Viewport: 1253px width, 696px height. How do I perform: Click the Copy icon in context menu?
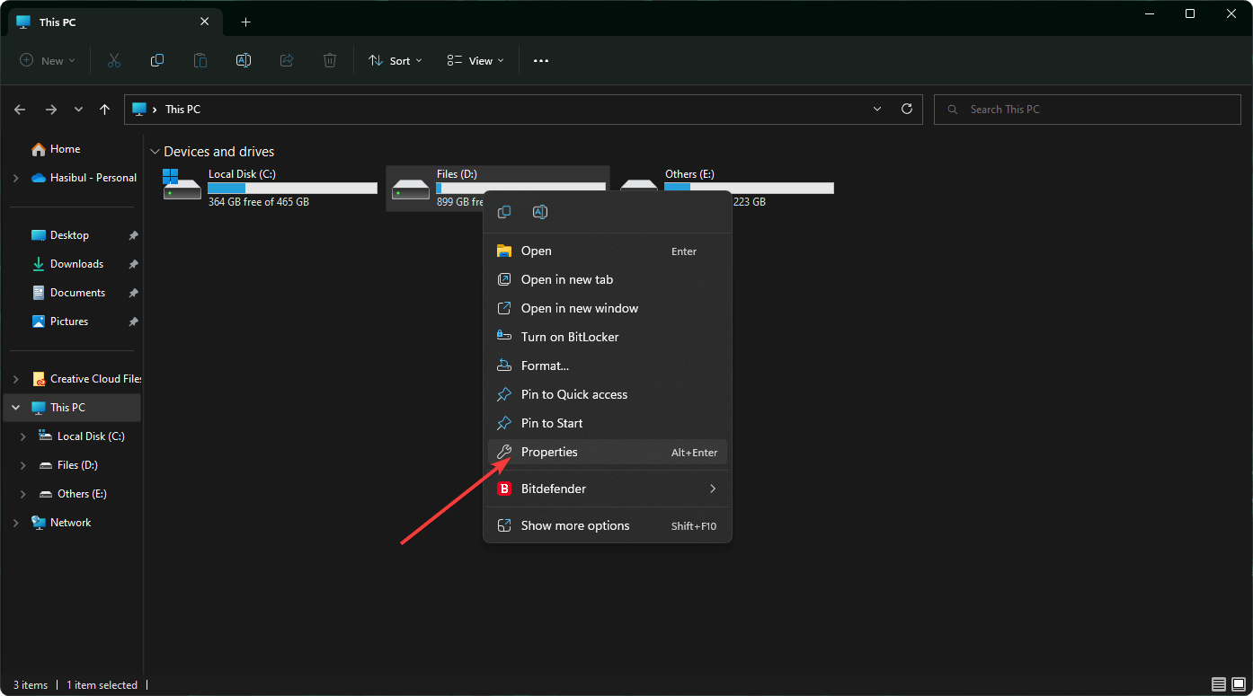tap(504, 212)
